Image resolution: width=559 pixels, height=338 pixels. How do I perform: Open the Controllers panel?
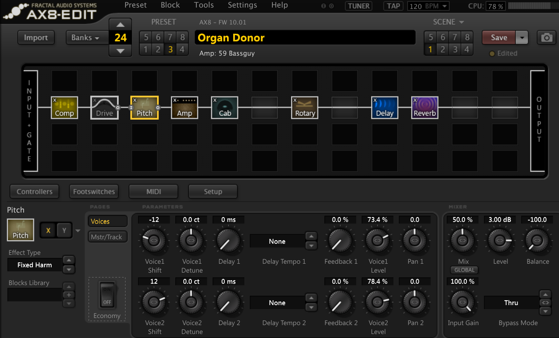click(35, 192)
